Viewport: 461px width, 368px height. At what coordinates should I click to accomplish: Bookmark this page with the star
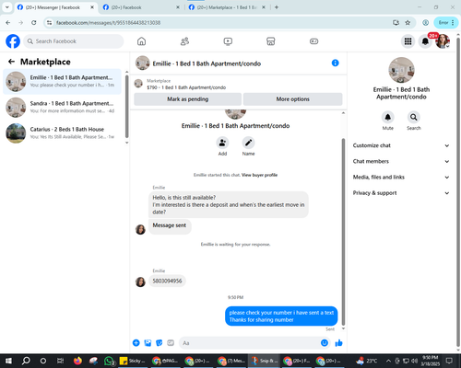tap(408, 22)
